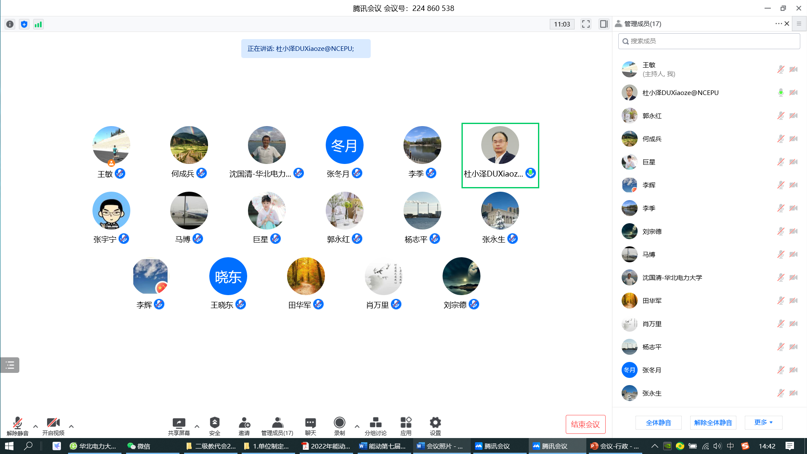Open the invite participants icon

point(244,423)
